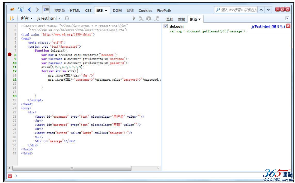Click the doLogin breakpoint name
Image resolution: width=295 pixels, height=183 pixels.
coord(177,27)
